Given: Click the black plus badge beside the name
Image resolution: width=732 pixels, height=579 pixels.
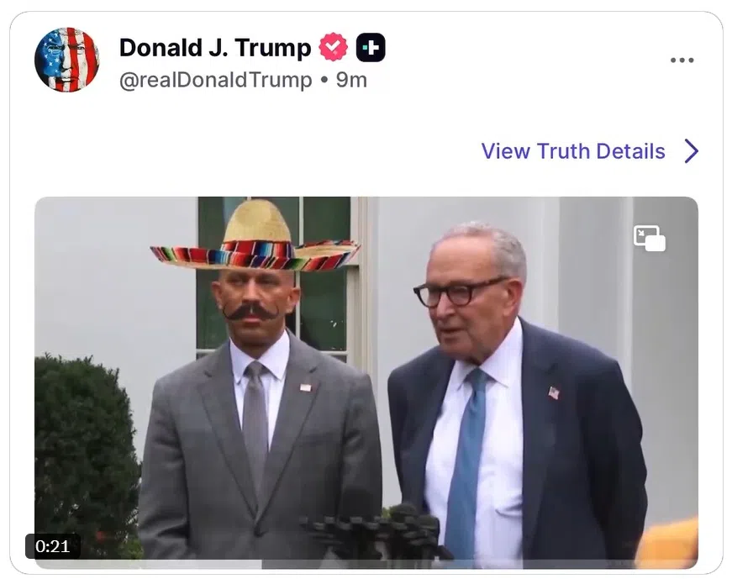Looking at the screenshot, I should pos(371,48).
